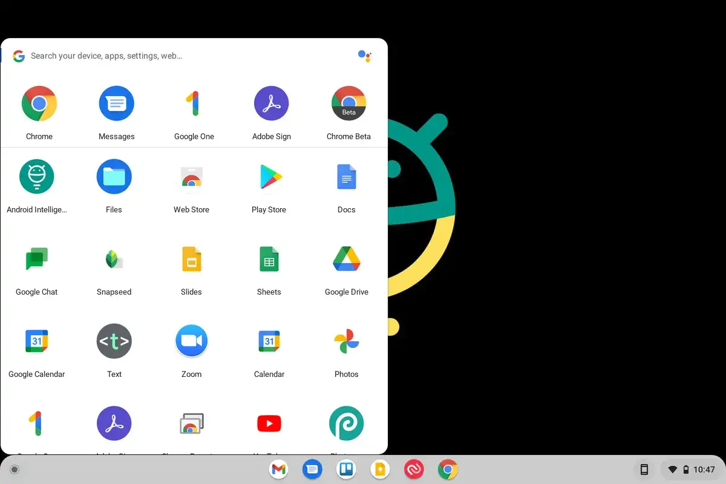Launch the Google Calendar app
Screen dimensions: 726x484
[37, 341]
